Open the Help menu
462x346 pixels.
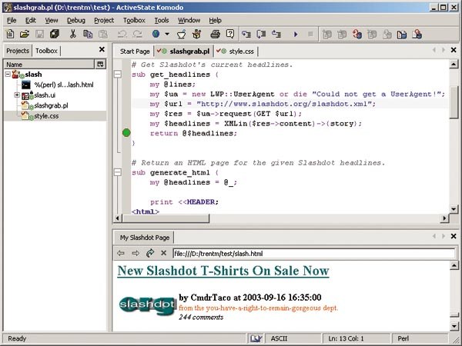[x=216, y=20]
